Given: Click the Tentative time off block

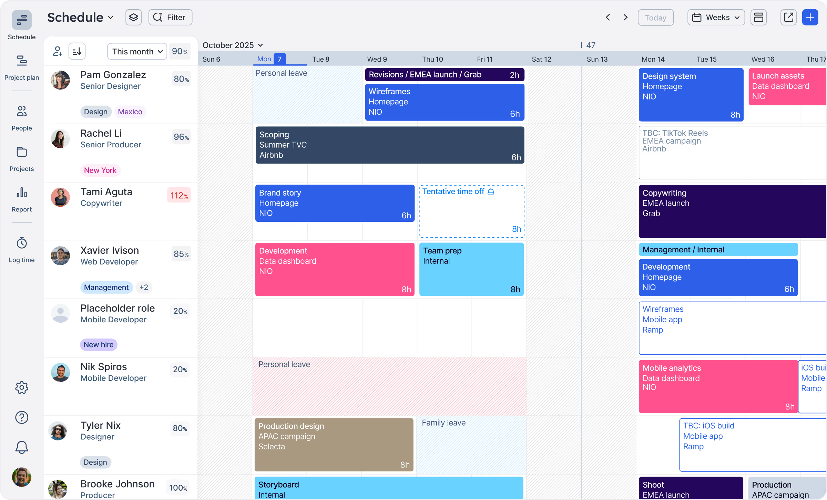Looking at the screenshot, I should click(x=471, y=211).
